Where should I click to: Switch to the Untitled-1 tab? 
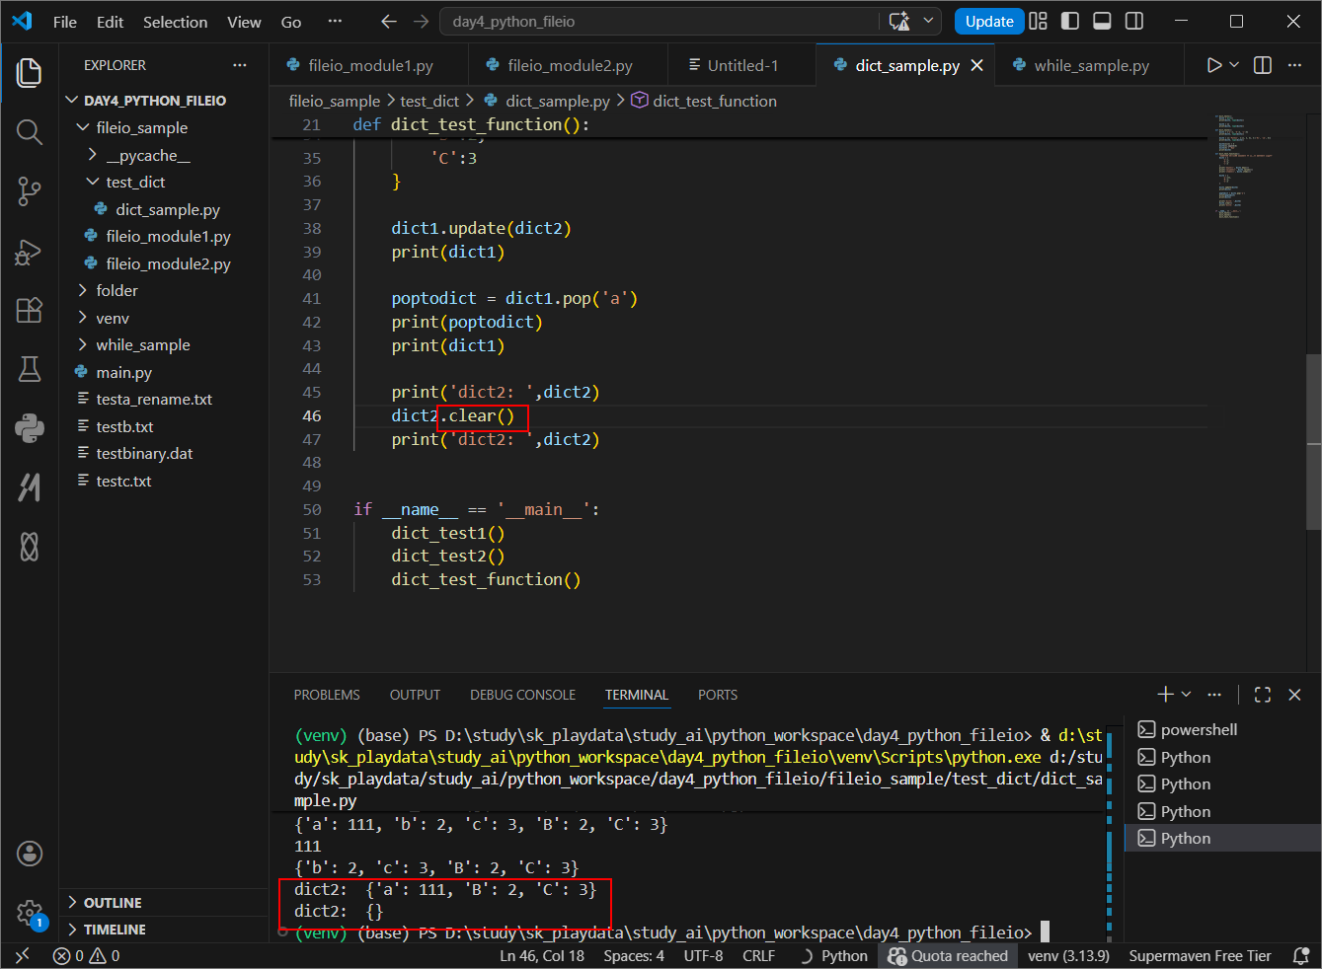pyautogui.click(x=742, y=65)
